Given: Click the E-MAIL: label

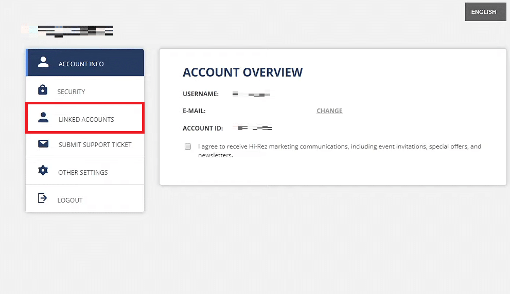Looking at the screenshot, I should (194, 111).
